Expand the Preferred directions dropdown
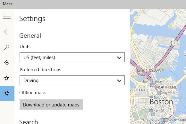The width and height of the screenshot is (186, 124). (x=72, y=80)
